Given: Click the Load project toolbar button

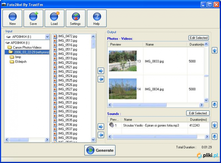Looking at the screenshot, I should pyautogui.click(x=54, y=18).
